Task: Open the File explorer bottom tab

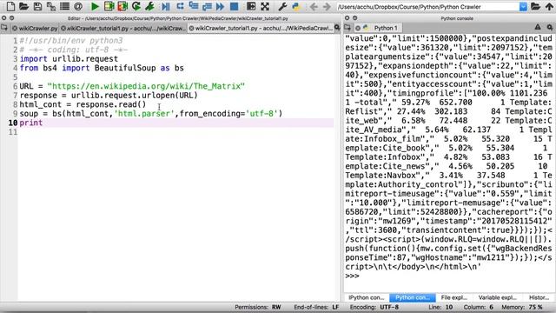Action: (x=454, y=297)
